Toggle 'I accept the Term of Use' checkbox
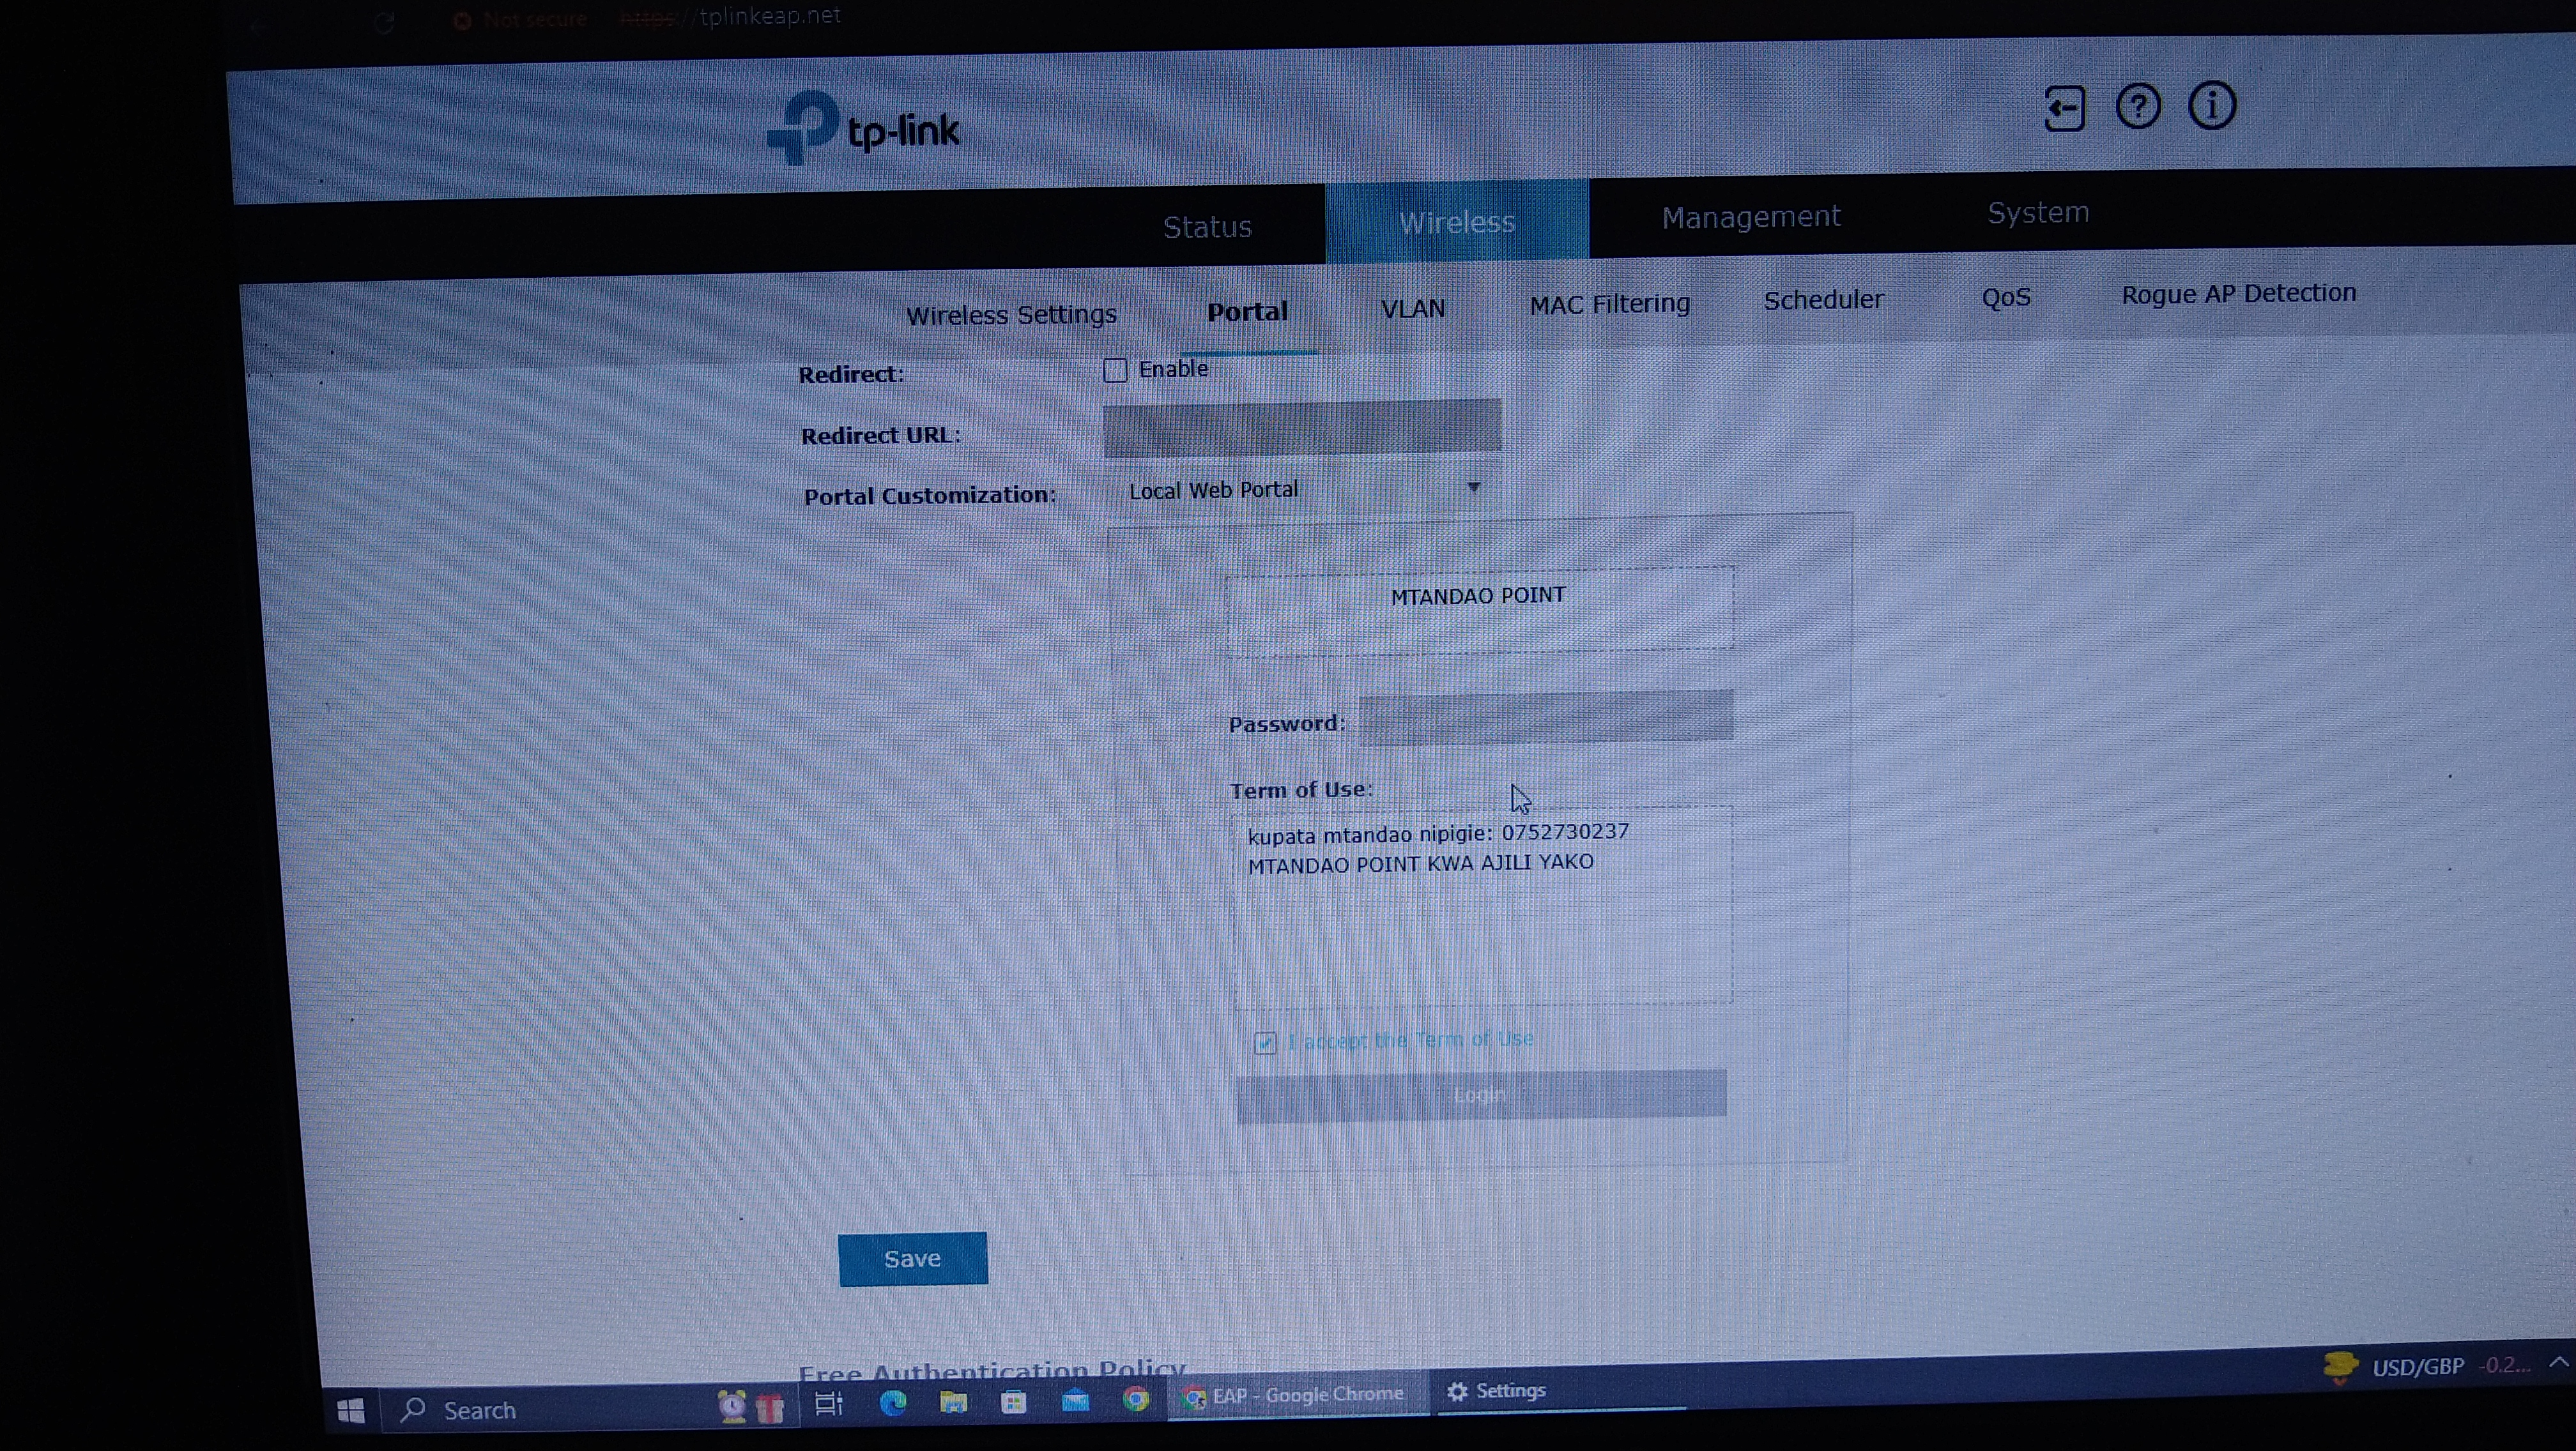The image size is (2576, 1451). [1265, 1044]
